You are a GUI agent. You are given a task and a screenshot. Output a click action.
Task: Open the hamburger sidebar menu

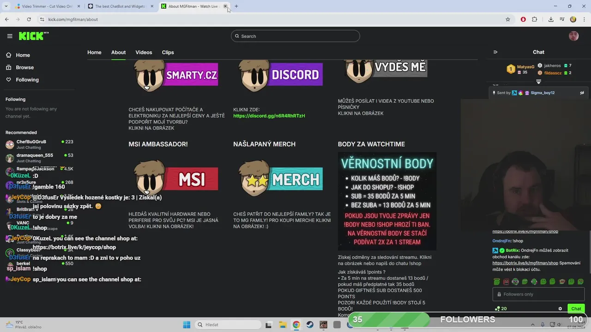[10, 36]
